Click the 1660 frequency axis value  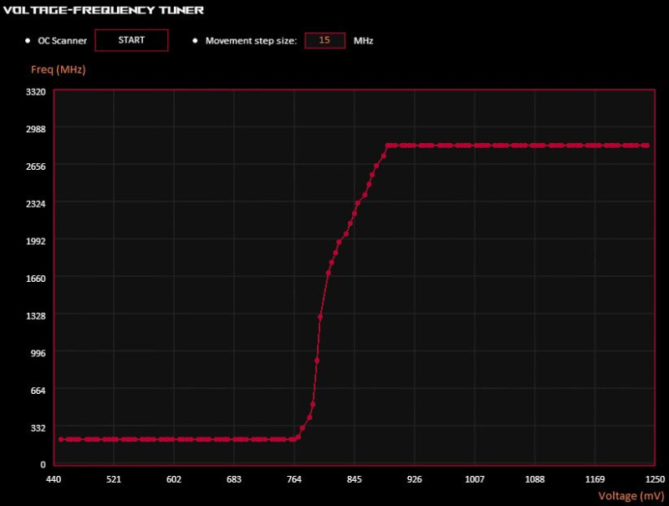click(x=36, y=279)
